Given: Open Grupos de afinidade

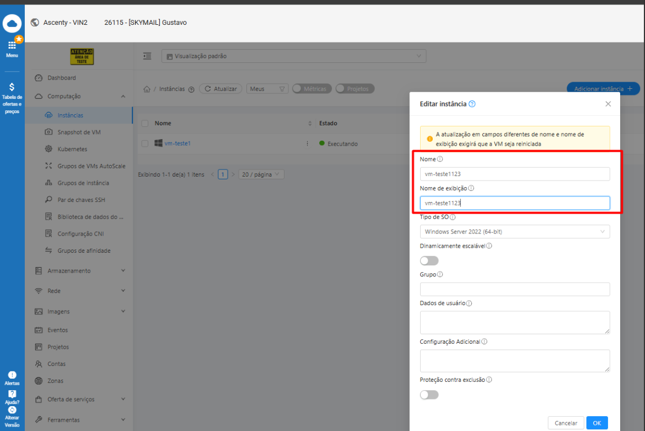Looking at the screenshot, I should pos(84,251).
